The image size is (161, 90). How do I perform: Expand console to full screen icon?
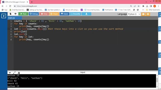tap(14, 73)
